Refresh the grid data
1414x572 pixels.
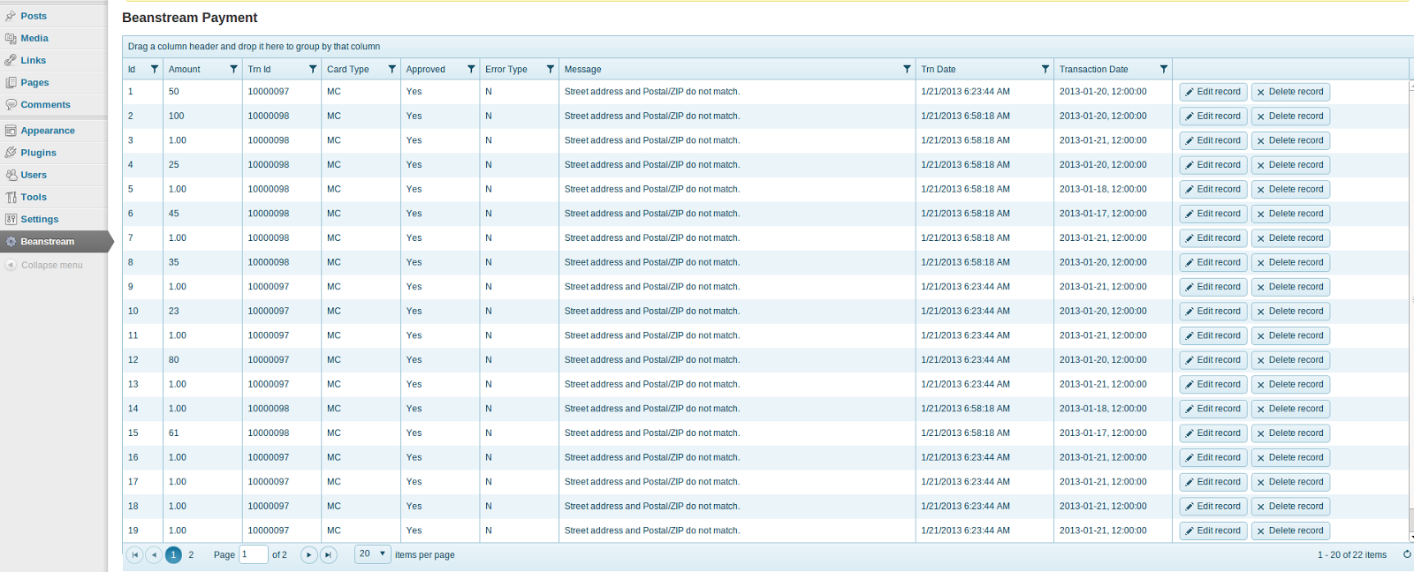click(x=1407, y=554)
